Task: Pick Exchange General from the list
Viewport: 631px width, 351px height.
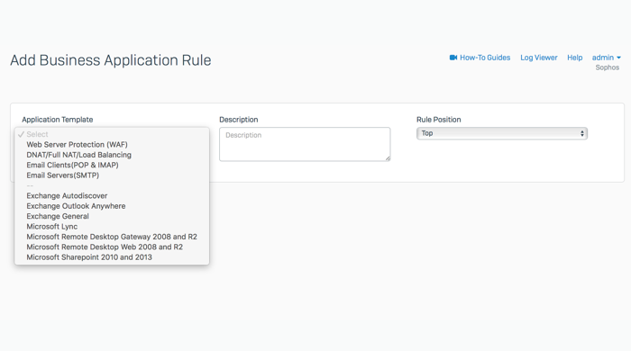Action: [112, 216]
